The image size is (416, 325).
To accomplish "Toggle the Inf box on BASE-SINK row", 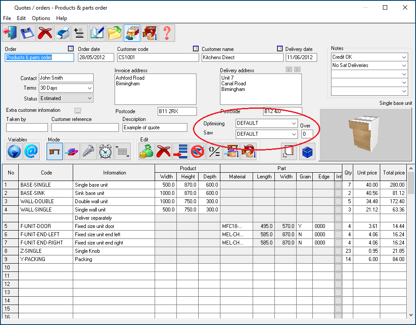I will tap(338, 193).
